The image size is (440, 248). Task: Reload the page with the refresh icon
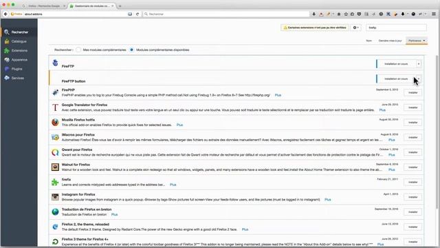pos(137,14)
